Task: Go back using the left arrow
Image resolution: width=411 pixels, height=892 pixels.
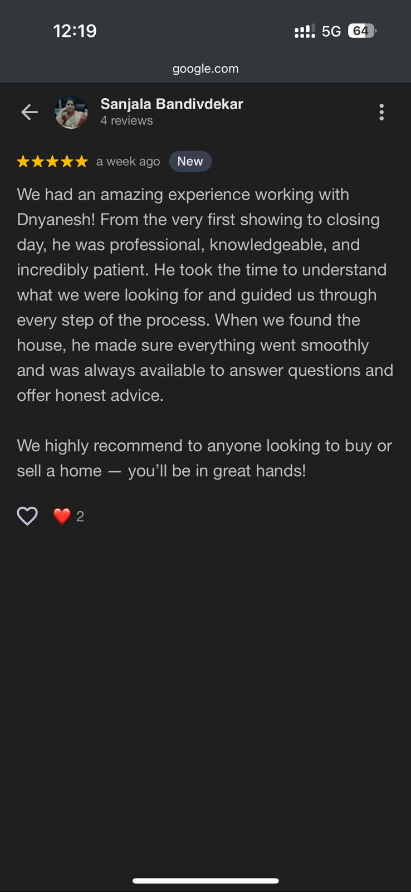Action: (x=30, y=112)
